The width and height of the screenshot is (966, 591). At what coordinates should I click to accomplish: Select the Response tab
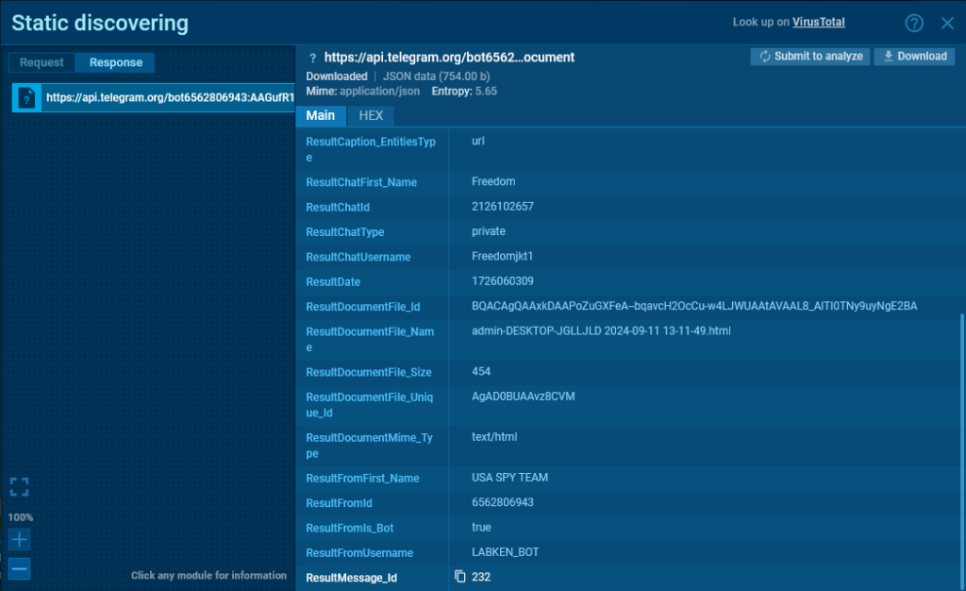(x=116, y=63)
